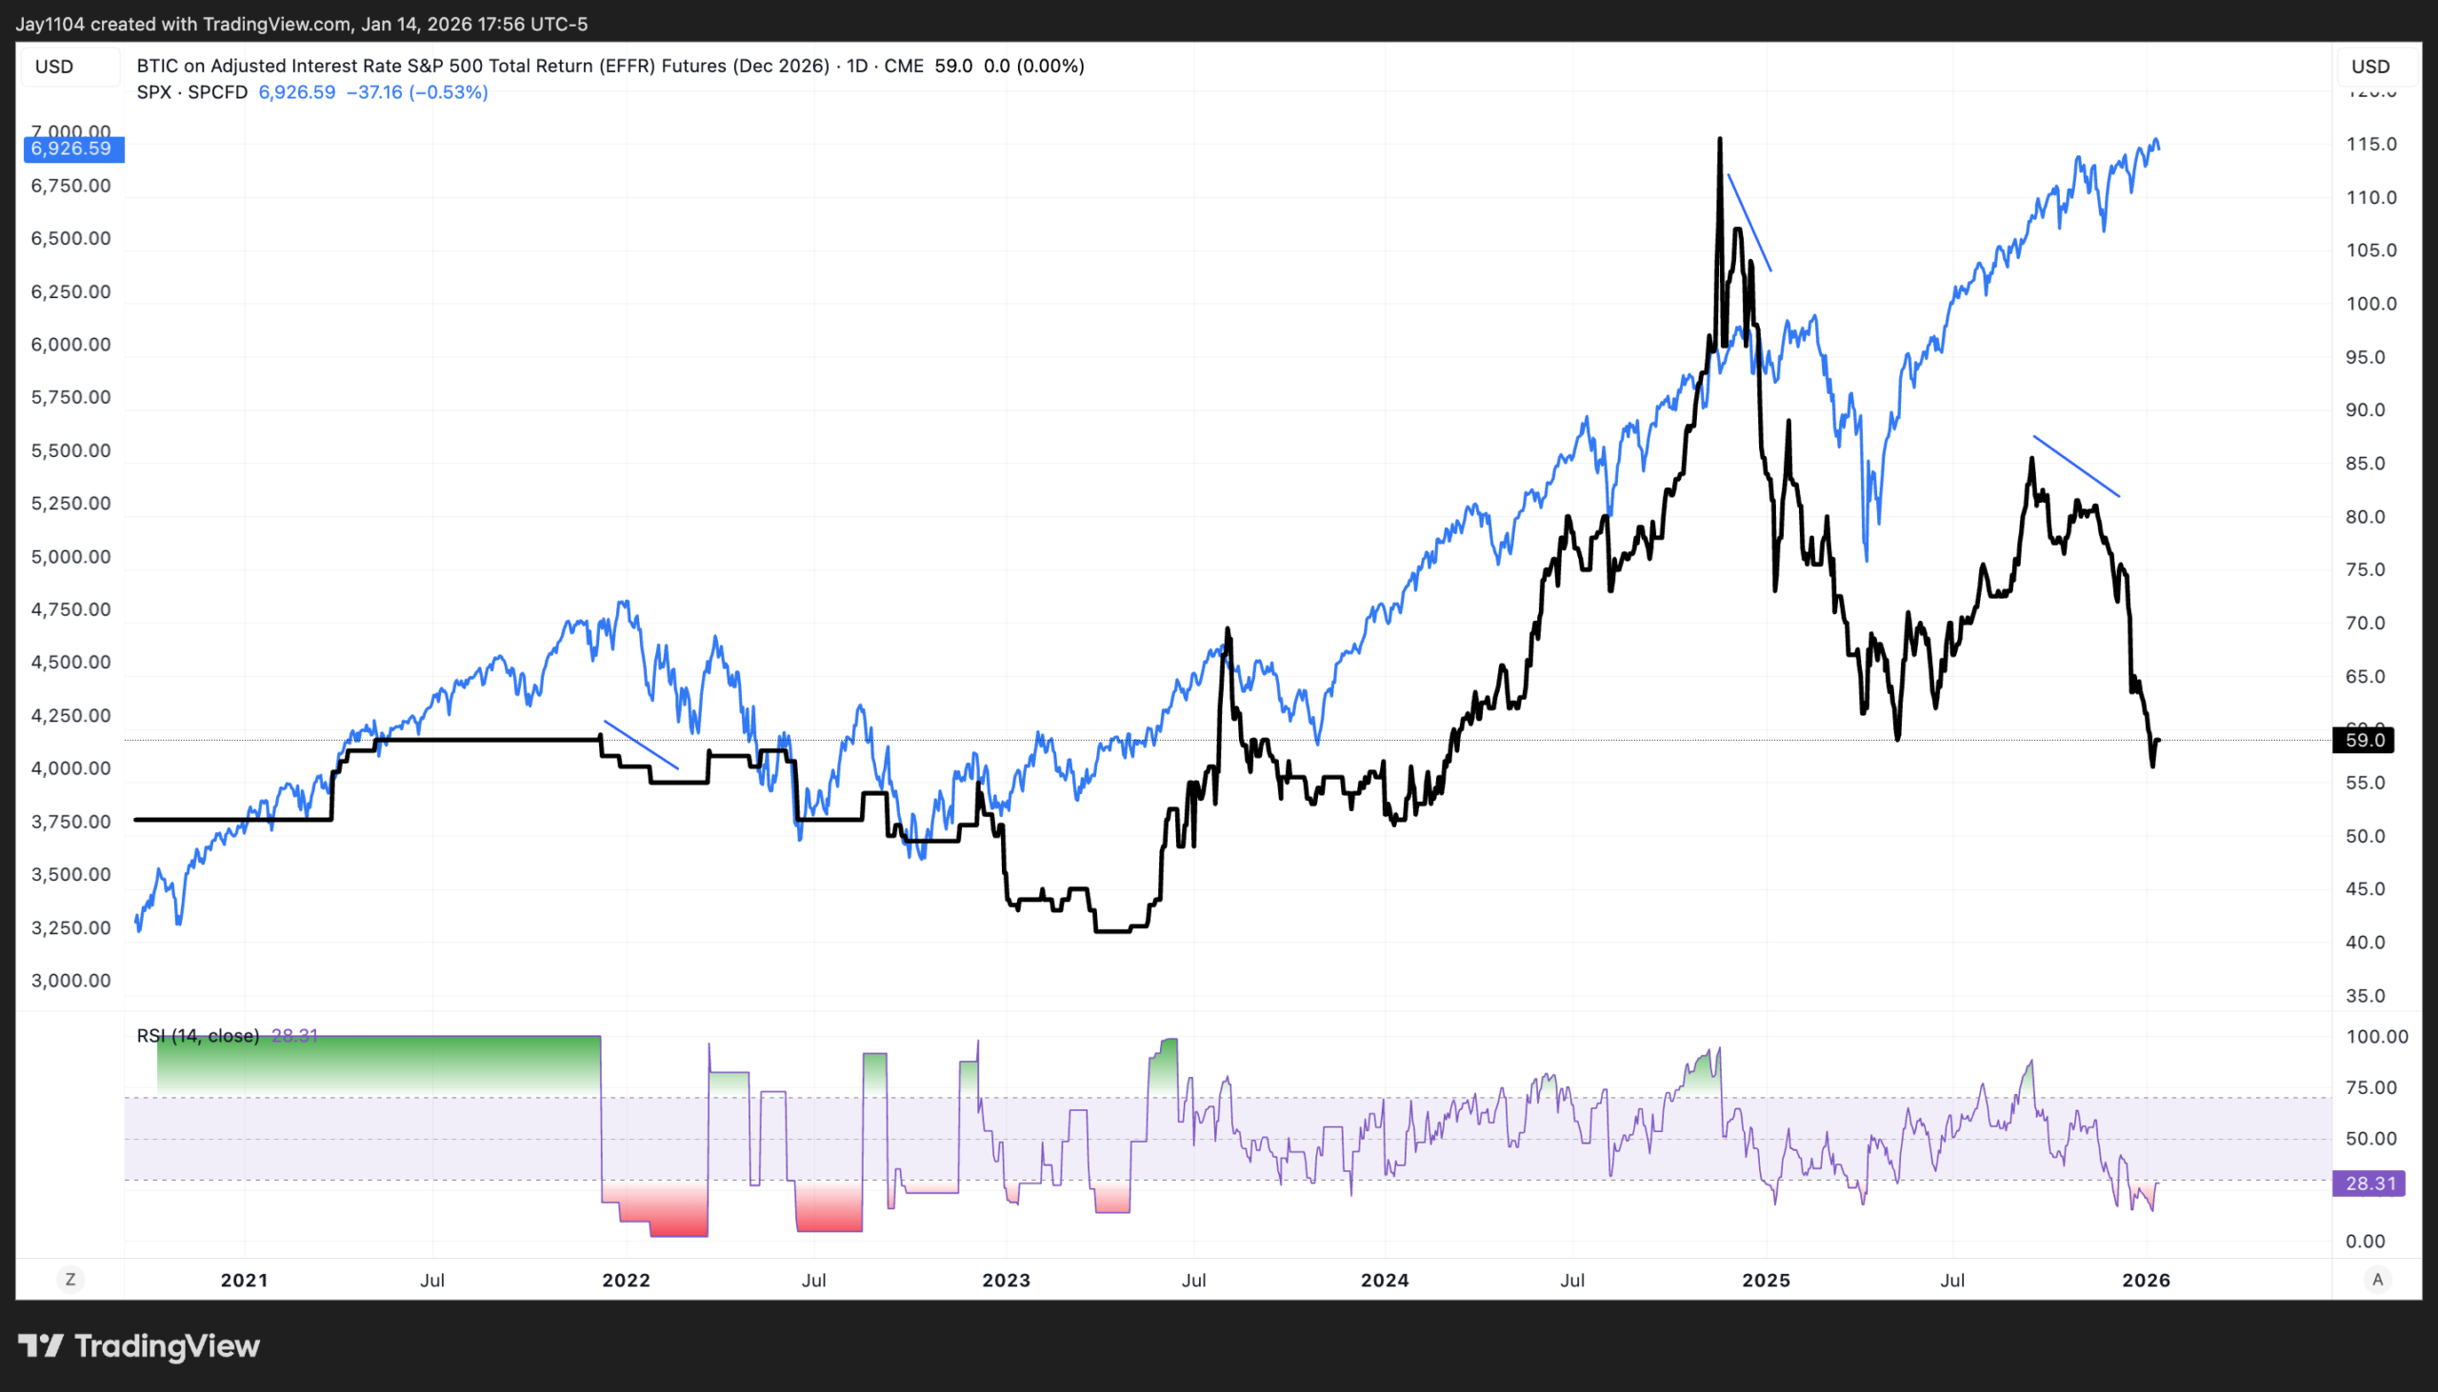This screenshot has height=1392, width=2438.
Task: Click 5,000.00 on the left price scale
Action: click(71, 556)
